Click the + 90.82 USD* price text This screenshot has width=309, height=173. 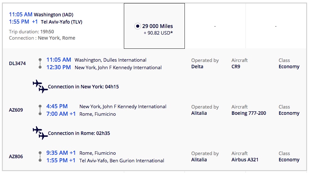(158, 33)
